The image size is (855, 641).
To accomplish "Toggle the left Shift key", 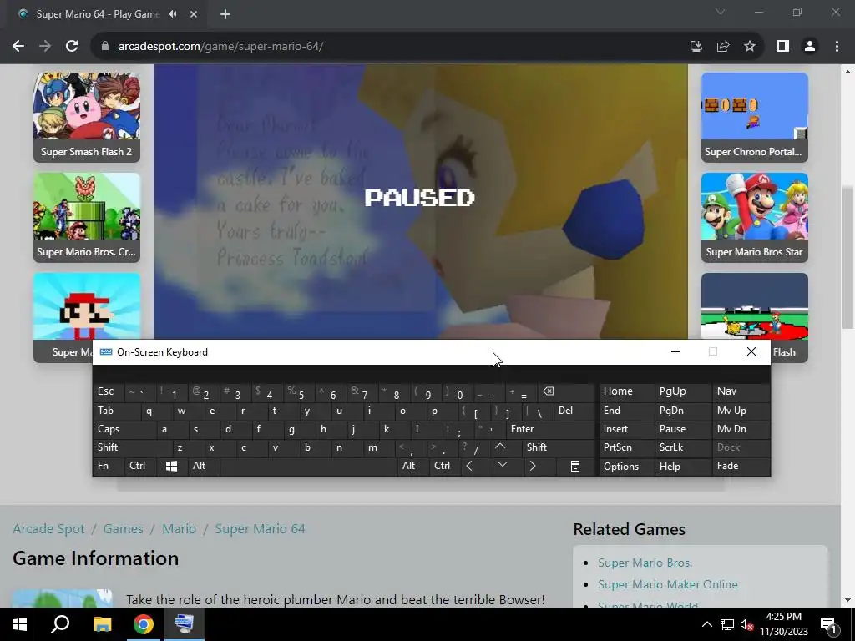I will pos(133,447).
